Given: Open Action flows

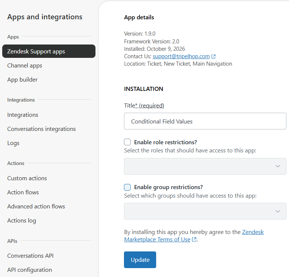Looking at the screenshot, I should pyautogui.click(x=23, y=192).
